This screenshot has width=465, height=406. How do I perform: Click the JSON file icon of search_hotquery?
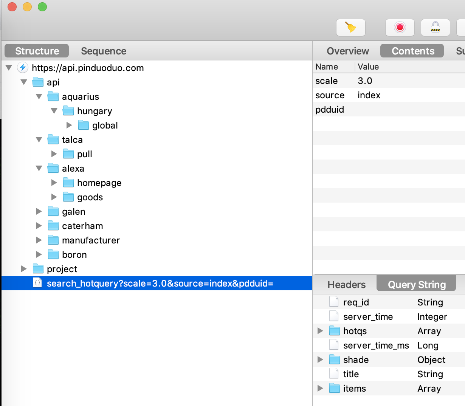pos(37,283)
